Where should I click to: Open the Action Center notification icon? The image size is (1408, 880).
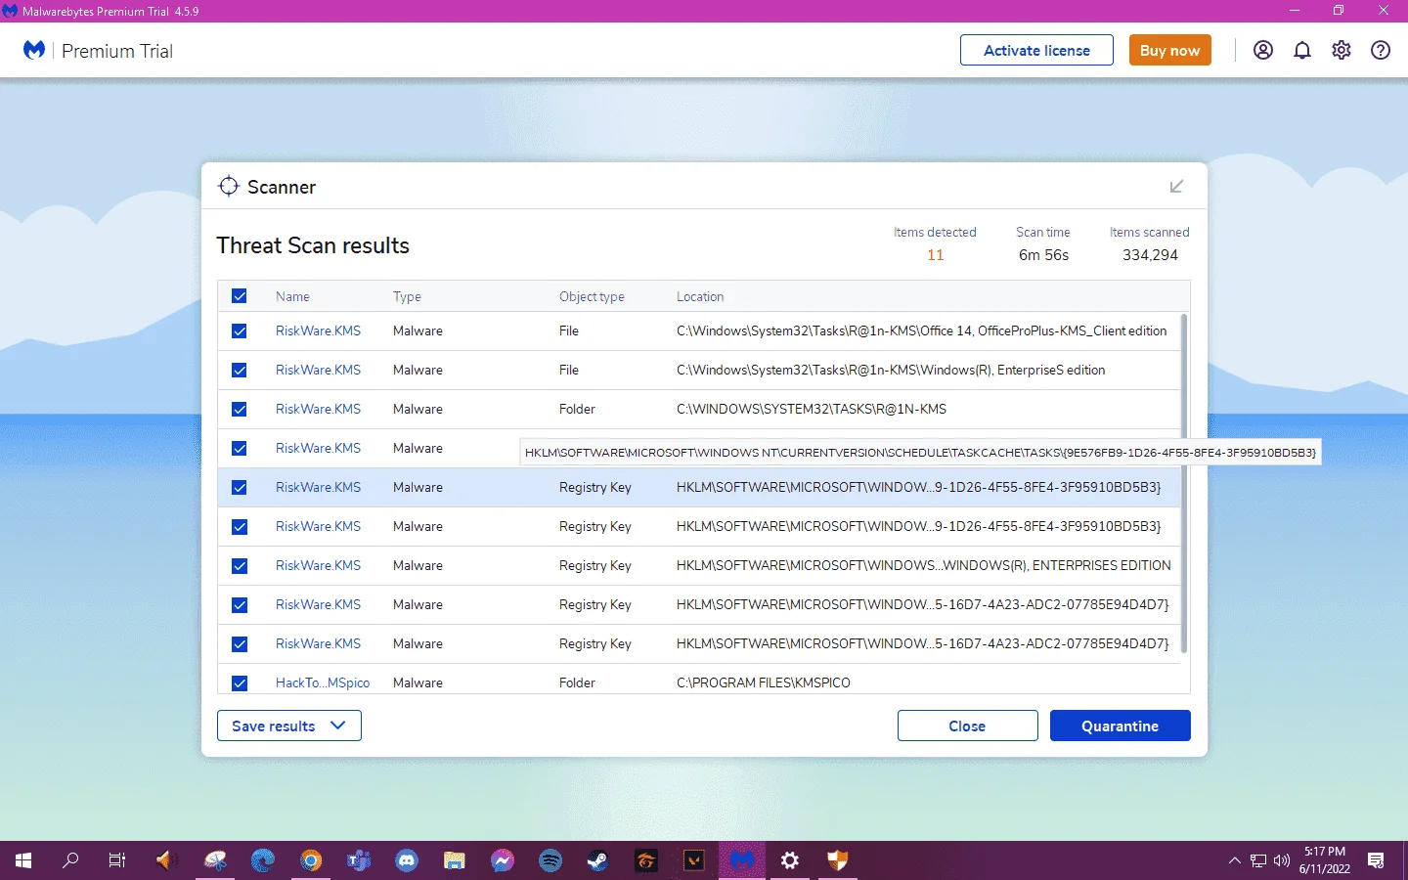point(1376,860)
